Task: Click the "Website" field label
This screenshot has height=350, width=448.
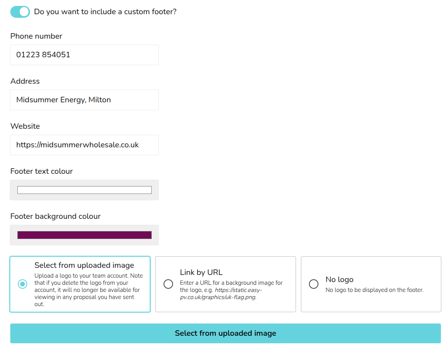Action: click(25, 126)
